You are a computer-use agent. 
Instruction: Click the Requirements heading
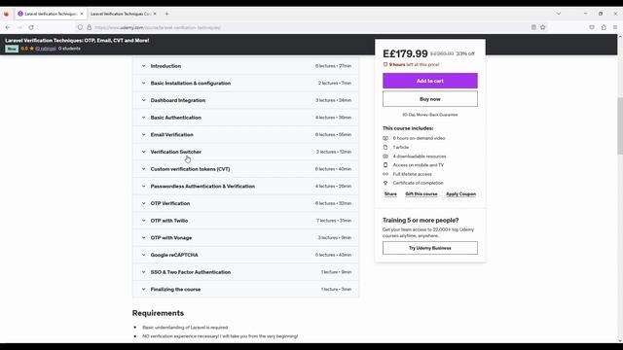pyautogui.click(x=158, y=313)
